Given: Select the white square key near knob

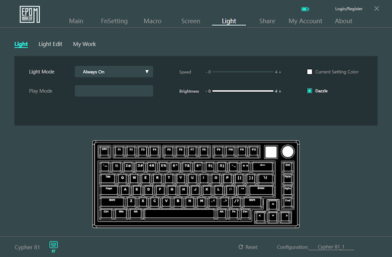Looking at the screenshot, I should pyautogui.click(x=271, y=152).
